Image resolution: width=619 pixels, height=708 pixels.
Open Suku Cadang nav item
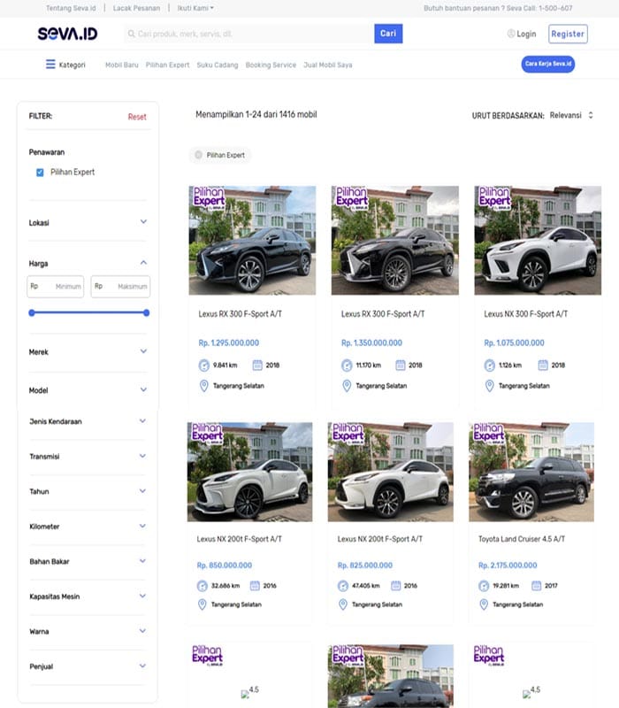click(218, 65)
